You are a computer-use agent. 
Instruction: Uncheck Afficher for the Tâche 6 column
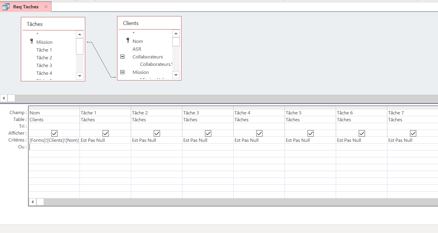coord(362,133)
